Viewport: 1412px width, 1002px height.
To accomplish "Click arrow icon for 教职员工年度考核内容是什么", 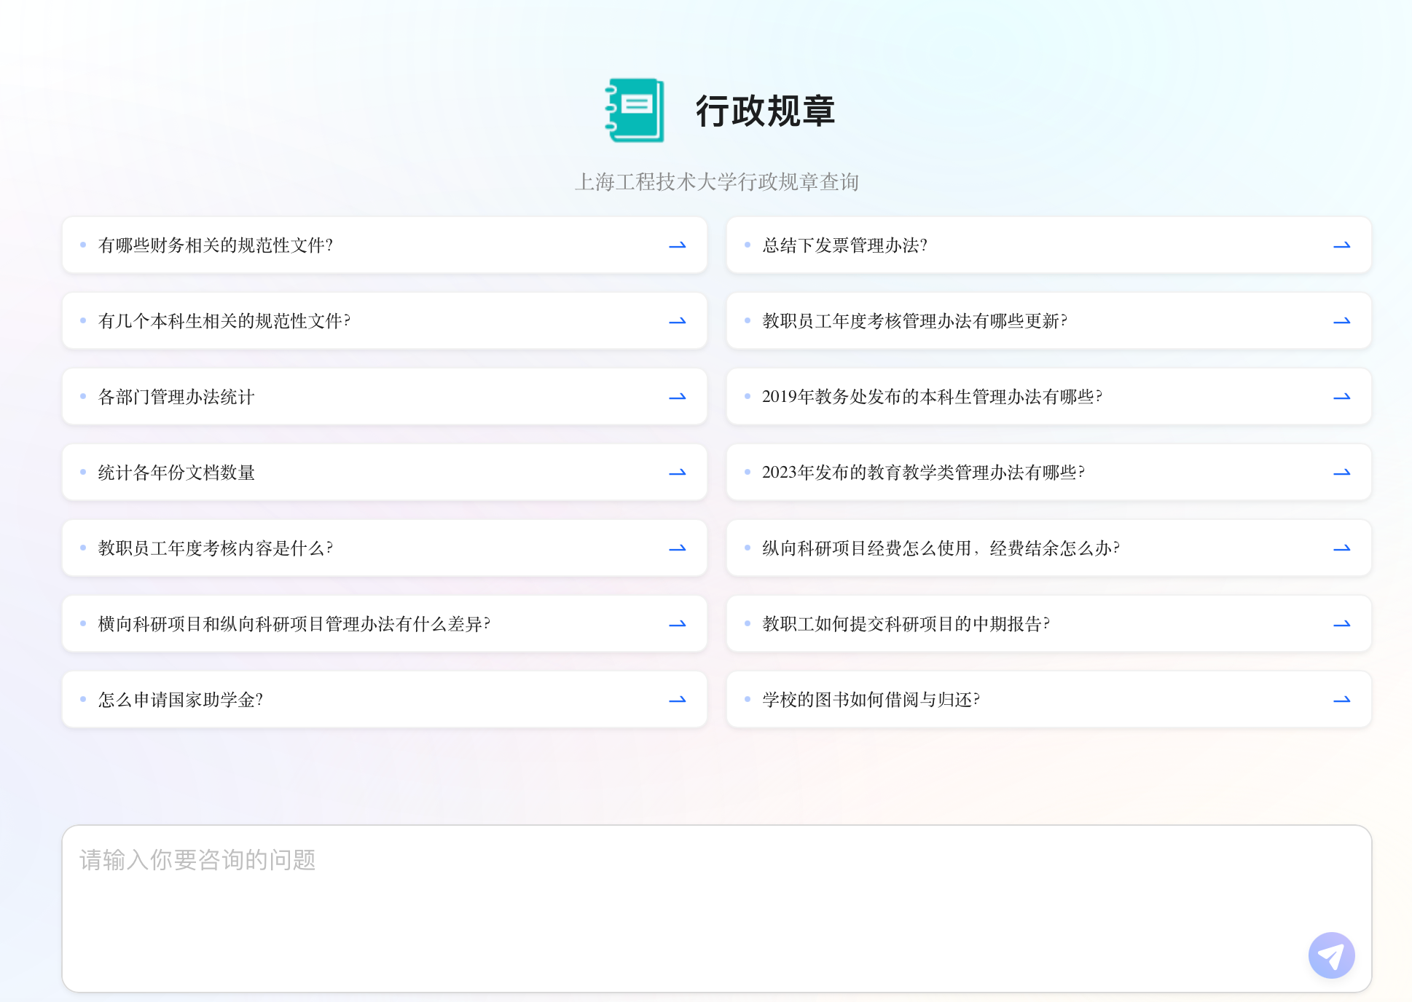I will click(678, 548).
